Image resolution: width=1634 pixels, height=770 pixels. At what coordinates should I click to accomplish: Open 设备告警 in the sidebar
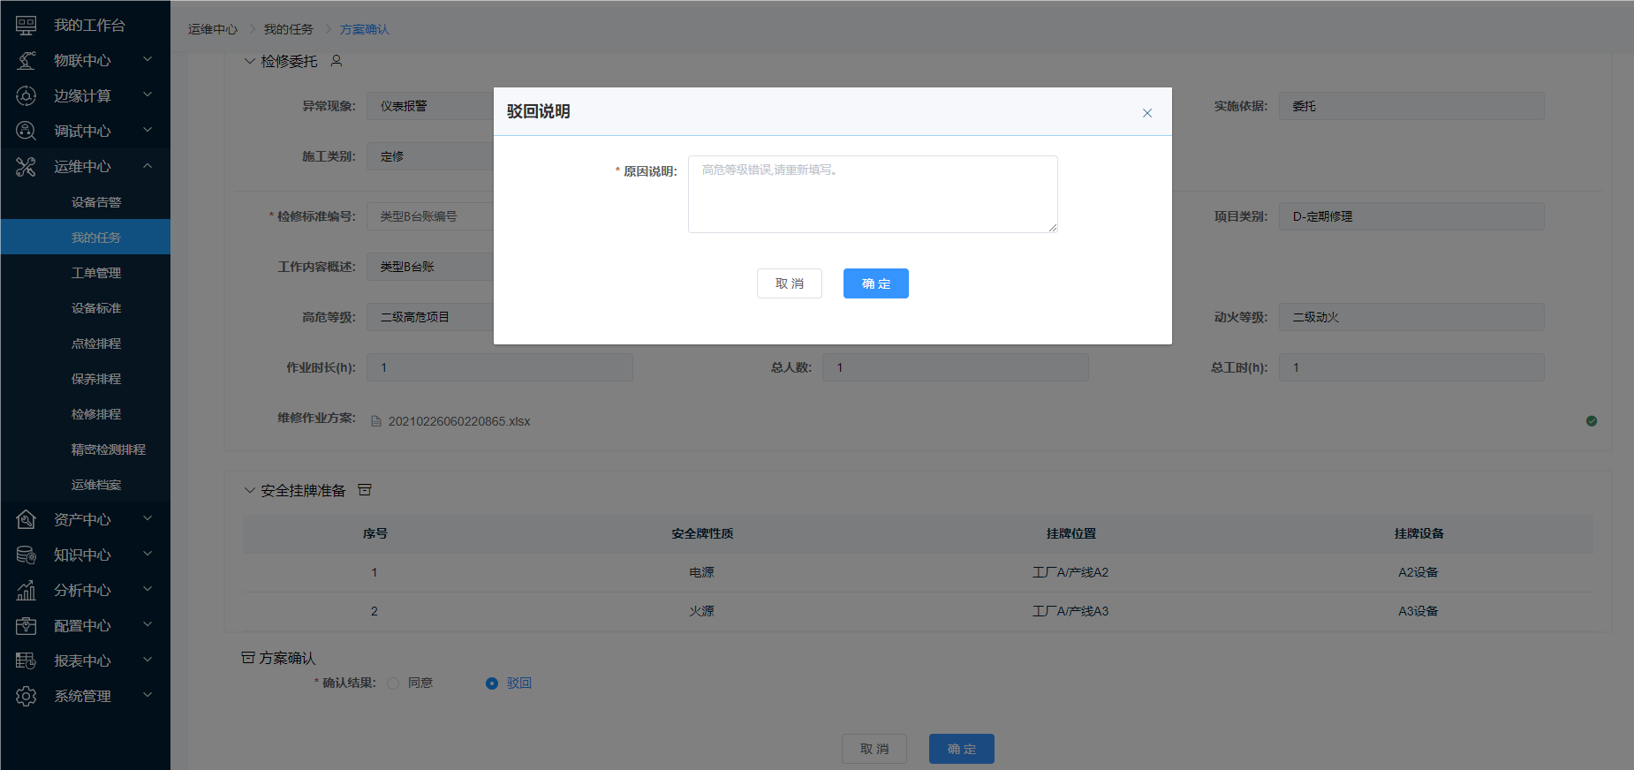point(96,202)
